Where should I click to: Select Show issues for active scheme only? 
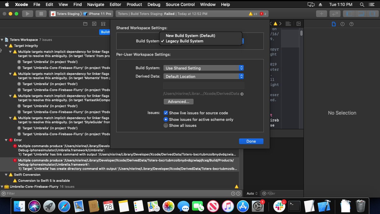(166, 119)
